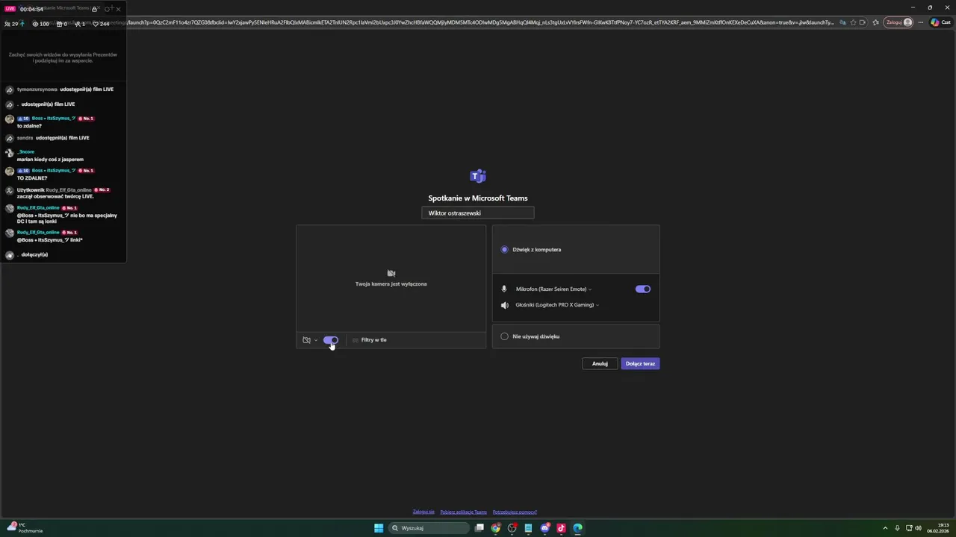This screenshot has width=956, height=537.
Task: Show hidden system tray icons chevron
Action: pos(885,528)
